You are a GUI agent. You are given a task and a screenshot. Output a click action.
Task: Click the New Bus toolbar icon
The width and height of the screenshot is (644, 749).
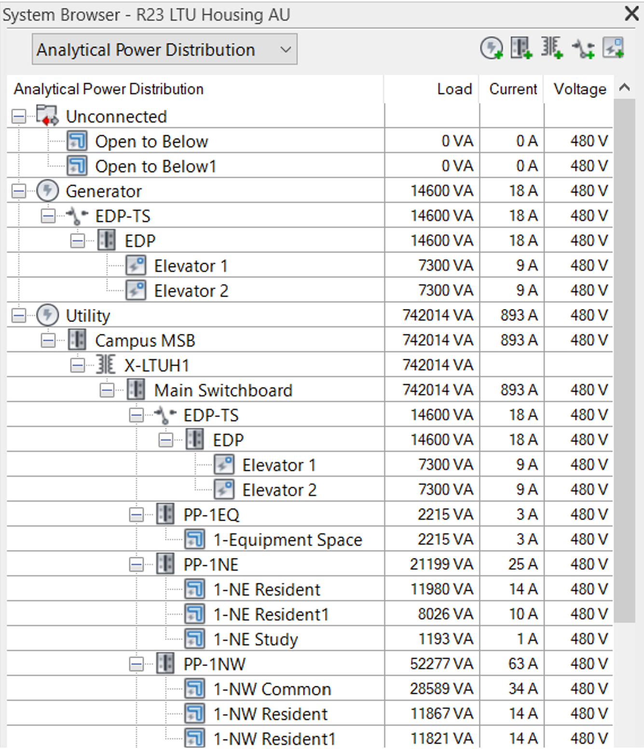coord(521,48)
